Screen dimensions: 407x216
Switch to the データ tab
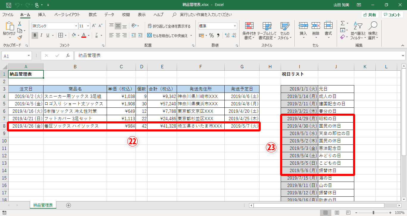pyautogui.click(x=109, y=15)
